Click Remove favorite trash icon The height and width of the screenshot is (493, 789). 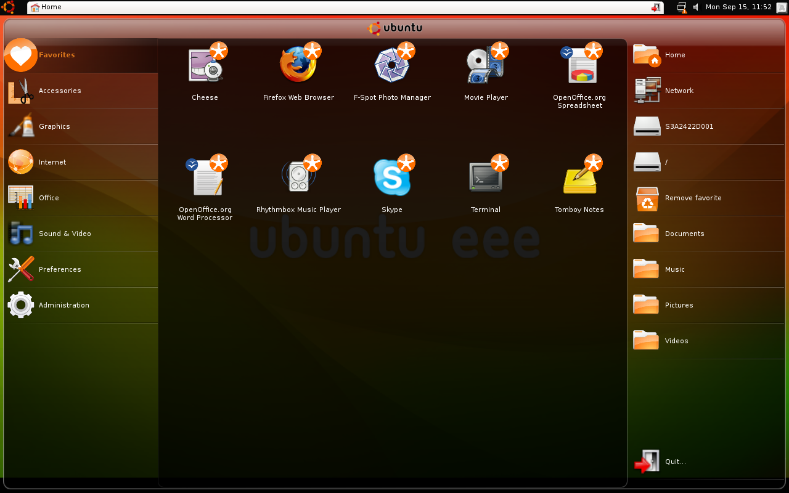(x=647, y=198)
